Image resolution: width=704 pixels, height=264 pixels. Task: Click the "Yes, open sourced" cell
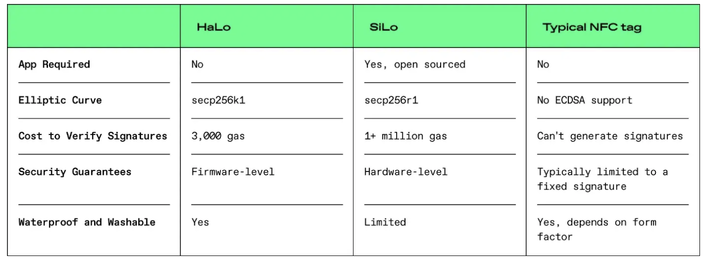click(415, 64)
